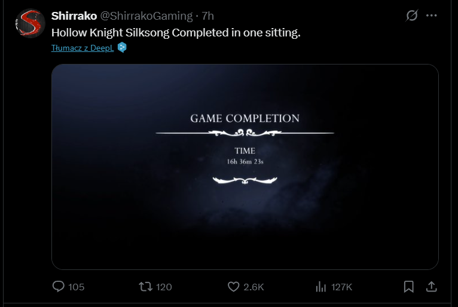Open the three-dot More options menu
Image resolution: width=458 pixels, height=307 pixels.
tap(432, 16)
